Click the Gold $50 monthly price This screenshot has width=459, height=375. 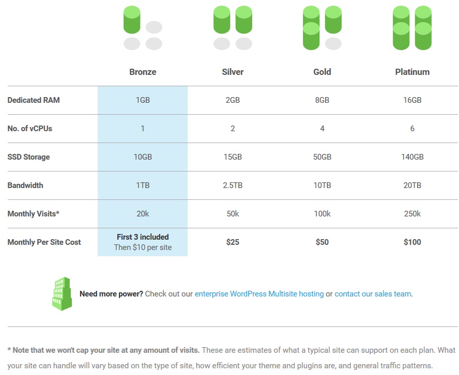coord(323,242)
